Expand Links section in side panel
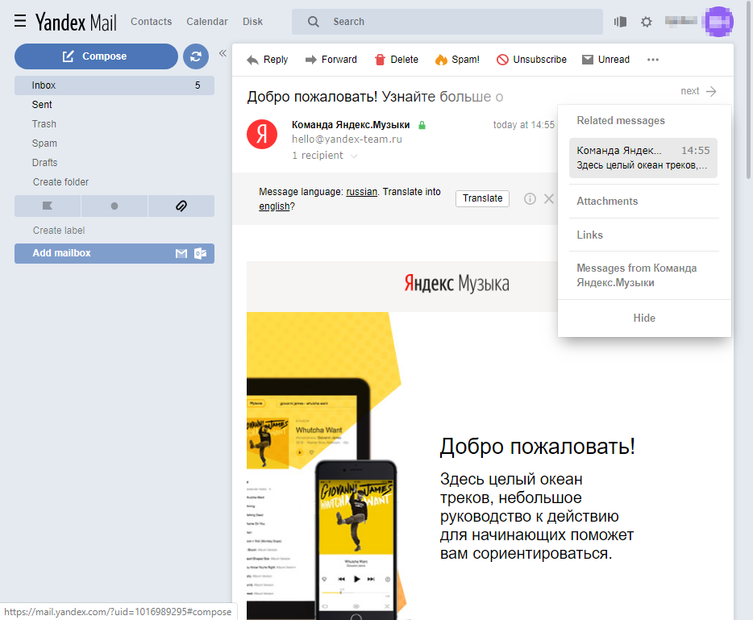Viewport: 753px width, 620px height. (589, 235)
